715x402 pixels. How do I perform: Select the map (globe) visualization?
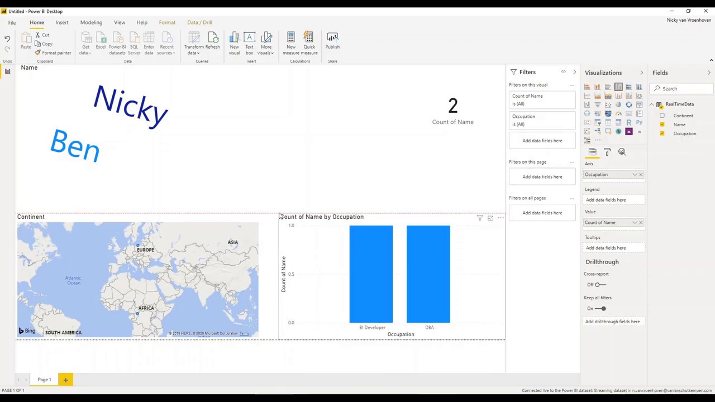(x=587, y=113)
